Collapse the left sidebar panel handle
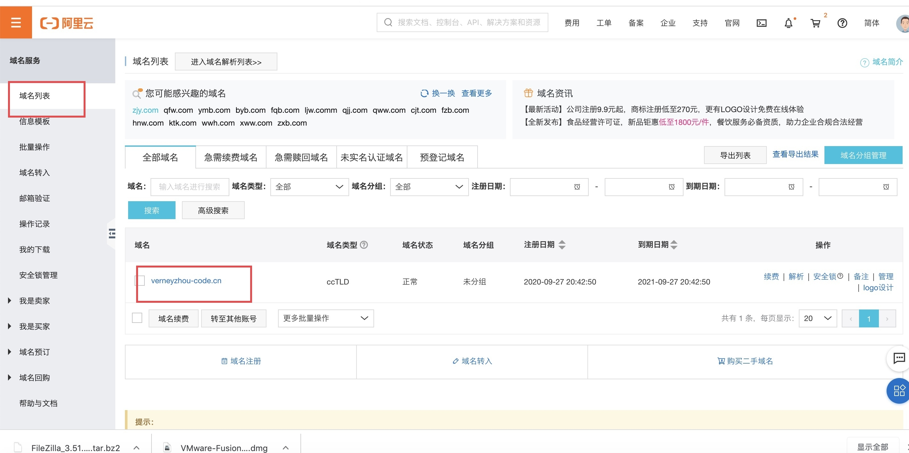 [111, 233]
